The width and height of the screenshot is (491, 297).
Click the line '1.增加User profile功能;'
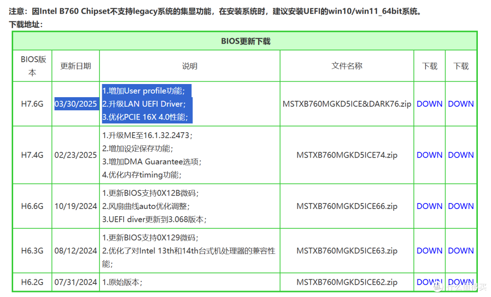click(144, 91)
